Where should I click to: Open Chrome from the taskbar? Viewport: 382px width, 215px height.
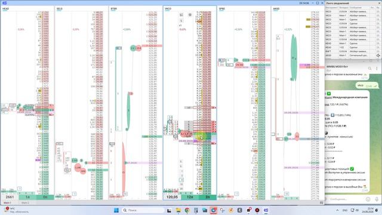click(x=187, y=210)
